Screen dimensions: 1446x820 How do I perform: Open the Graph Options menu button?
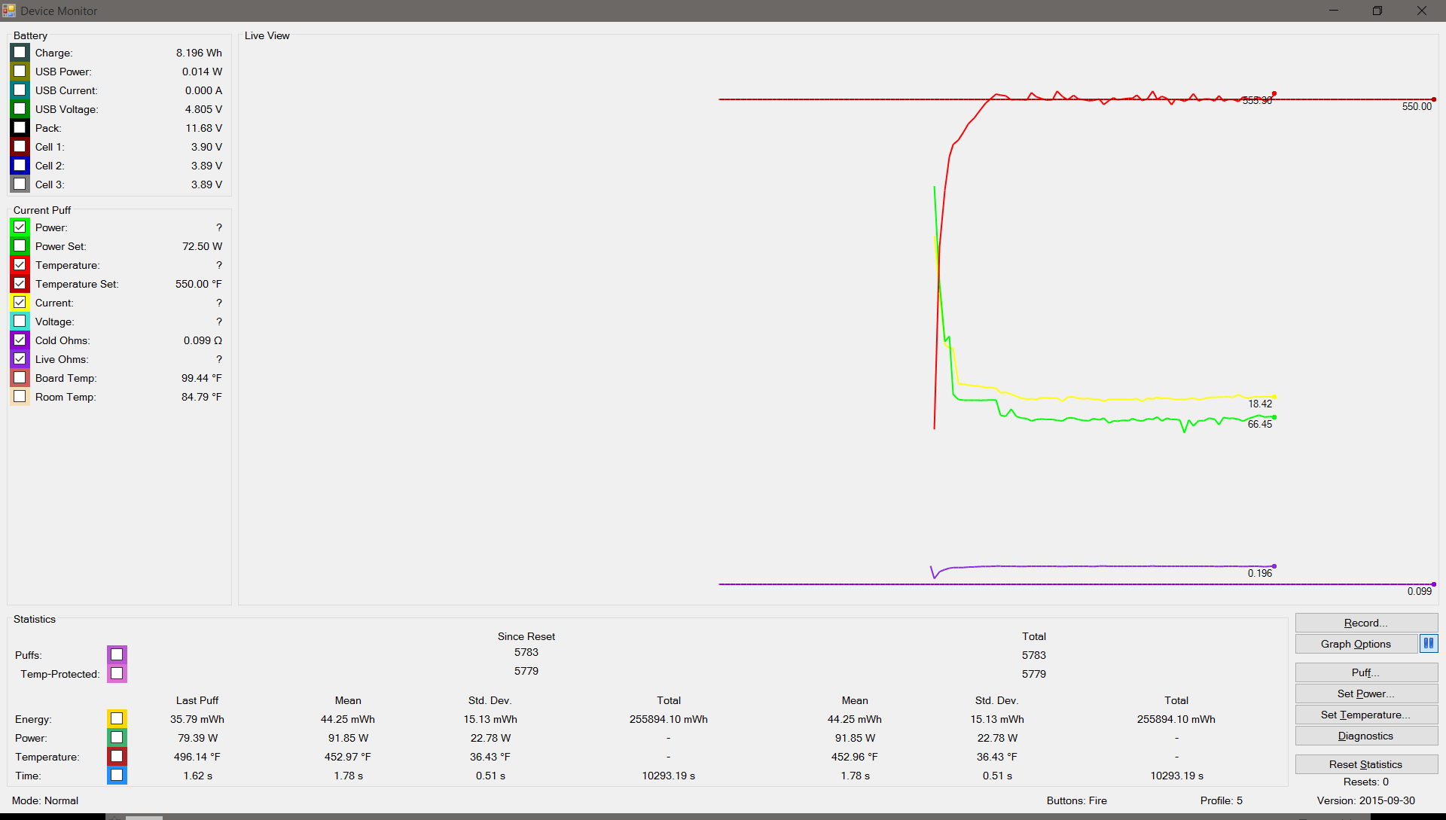(x=1356, y=644)
